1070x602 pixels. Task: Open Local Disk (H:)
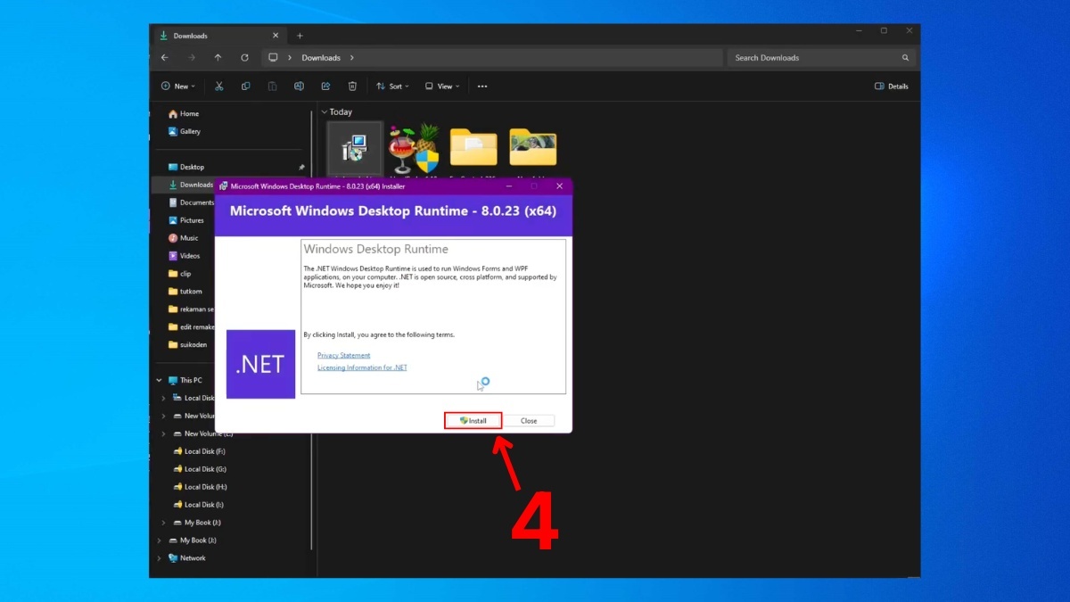pos(199,487)
